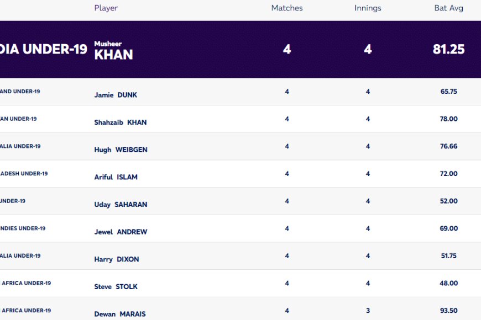Click Dewan Marais's innings value of 3
The width and height of the screenshot is (481, 320).
[368, 311]
